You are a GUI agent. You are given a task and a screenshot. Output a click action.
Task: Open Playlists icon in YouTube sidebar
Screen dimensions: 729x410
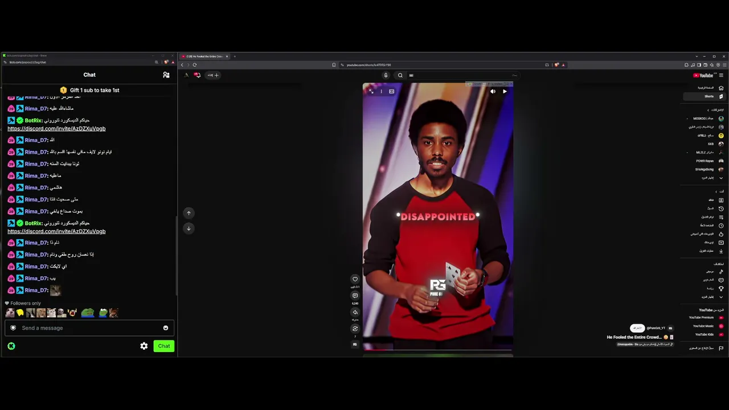coord(721,217)
